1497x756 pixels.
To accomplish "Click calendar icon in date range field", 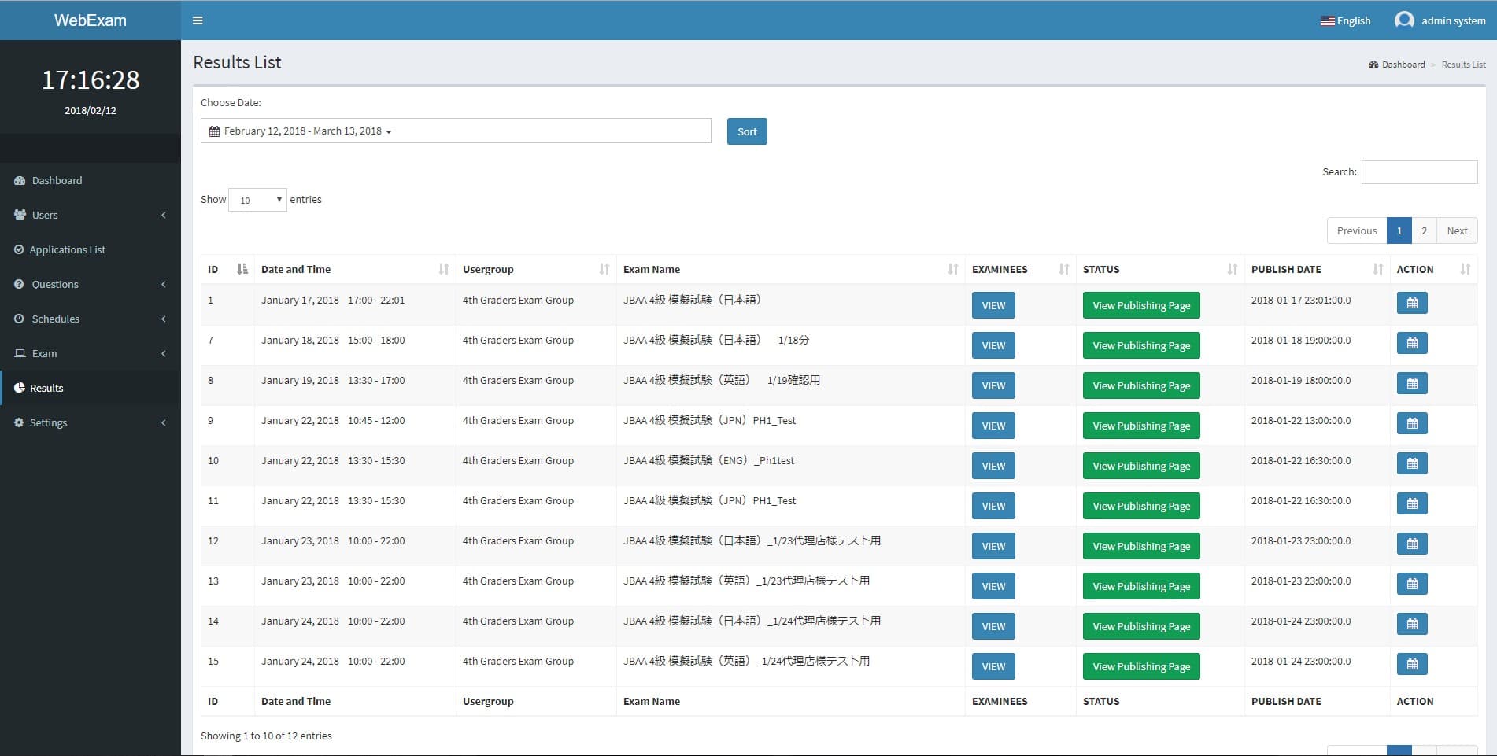I will point(214,131).
